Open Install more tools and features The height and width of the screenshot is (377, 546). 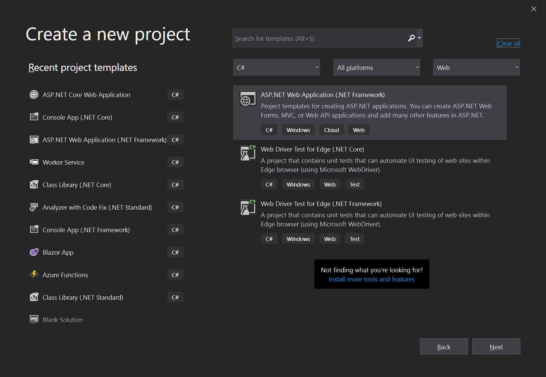371,279
